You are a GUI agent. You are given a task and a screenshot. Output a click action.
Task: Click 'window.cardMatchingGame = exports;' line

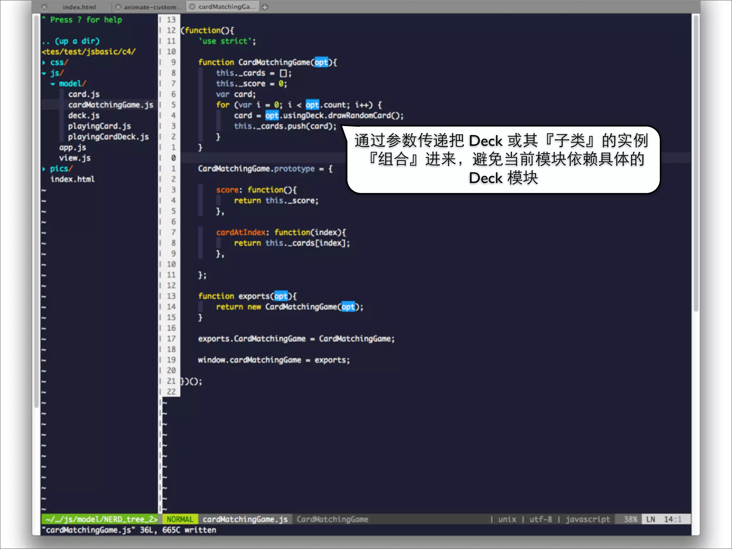click(x=274, y=360)
